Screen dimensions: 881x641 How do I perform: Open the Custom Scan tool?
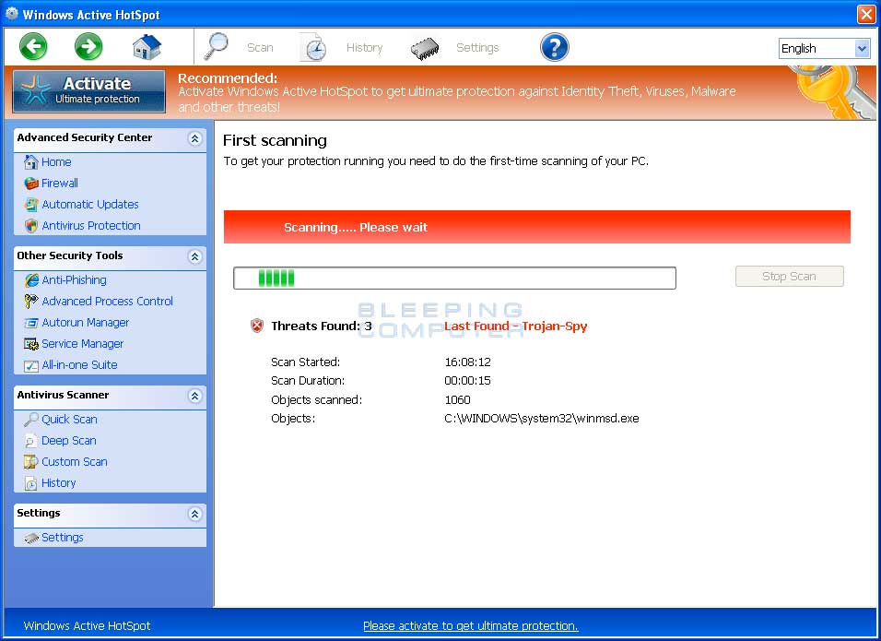(x=75, y=461)
